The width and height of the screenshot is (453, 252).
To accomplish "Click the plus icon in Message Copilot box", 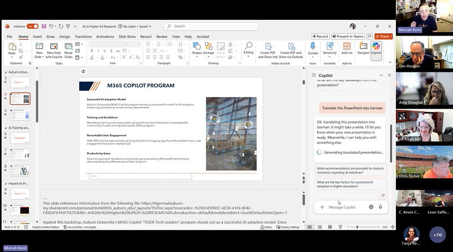I will coord(322,207).
